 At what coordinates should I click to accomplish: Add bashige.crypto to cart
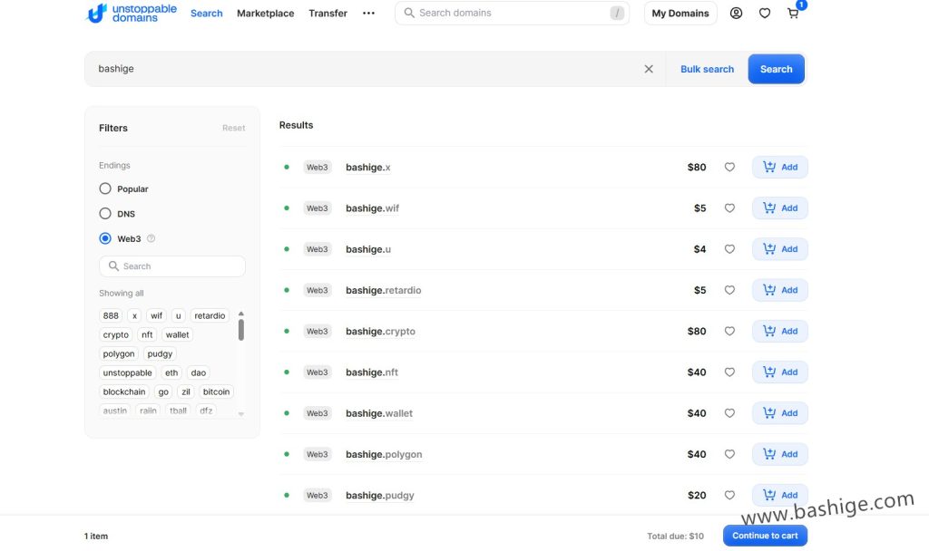pyautogui.click(x=779, y=331)
